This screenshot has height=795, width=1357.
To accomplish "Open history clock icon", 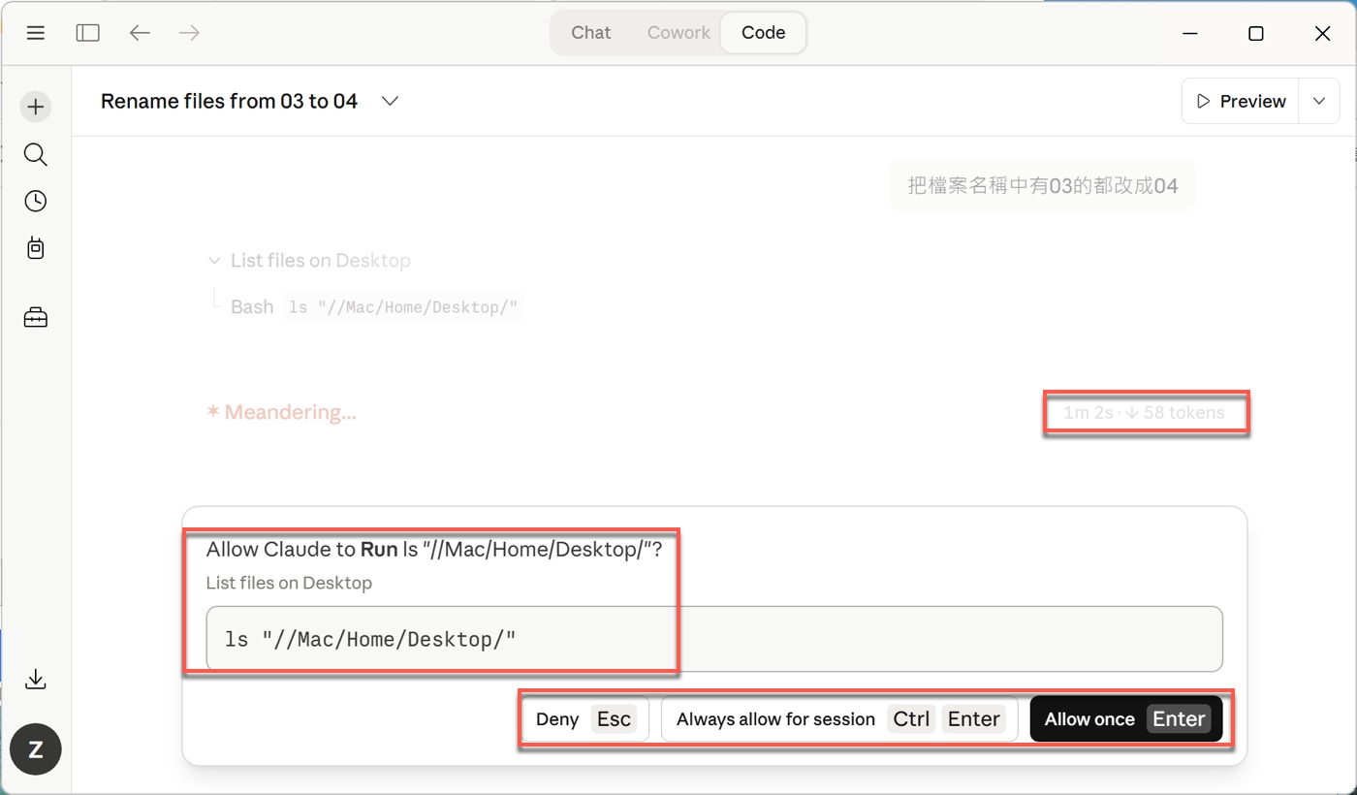I will pyautogui.click(x=36, y=201).
